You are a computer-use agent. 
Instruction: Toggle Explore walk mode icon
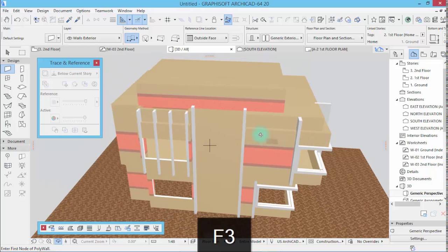pyautogui.click(x=65, y=241)
